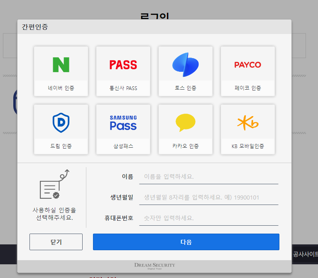Select the Naver green N logo
The width and height of the screenshot is (318, 278).
coord(61,65)
